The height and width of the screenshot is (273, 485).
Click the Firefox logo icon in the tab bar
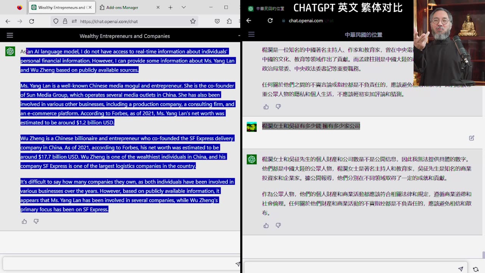[x=20, y=7]
